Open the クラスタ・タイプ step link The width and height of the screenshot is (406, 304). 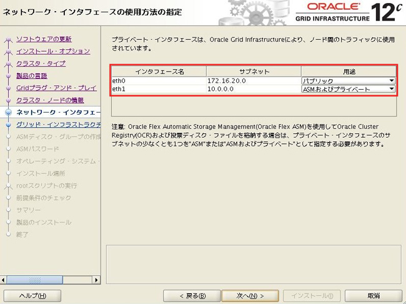pos(41,64)
